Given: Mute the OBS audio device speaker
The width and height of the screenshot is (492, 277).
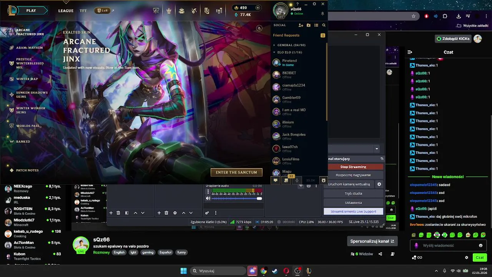Looking at the screenshot, I should point(208,198).
